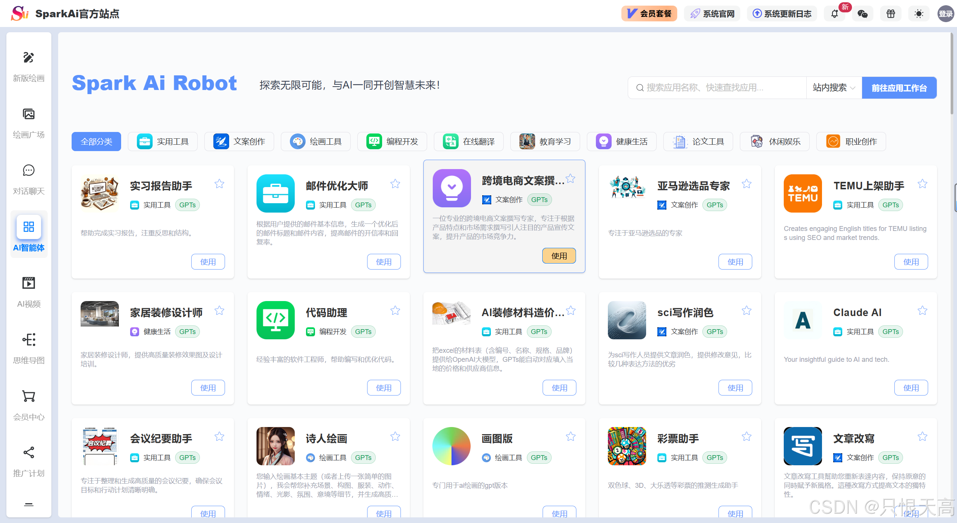Image resolution: width=957 pixels, height=523 pixels.
Task: Open the 新版绘画 sidebar icon
Action: pos(28,58)
